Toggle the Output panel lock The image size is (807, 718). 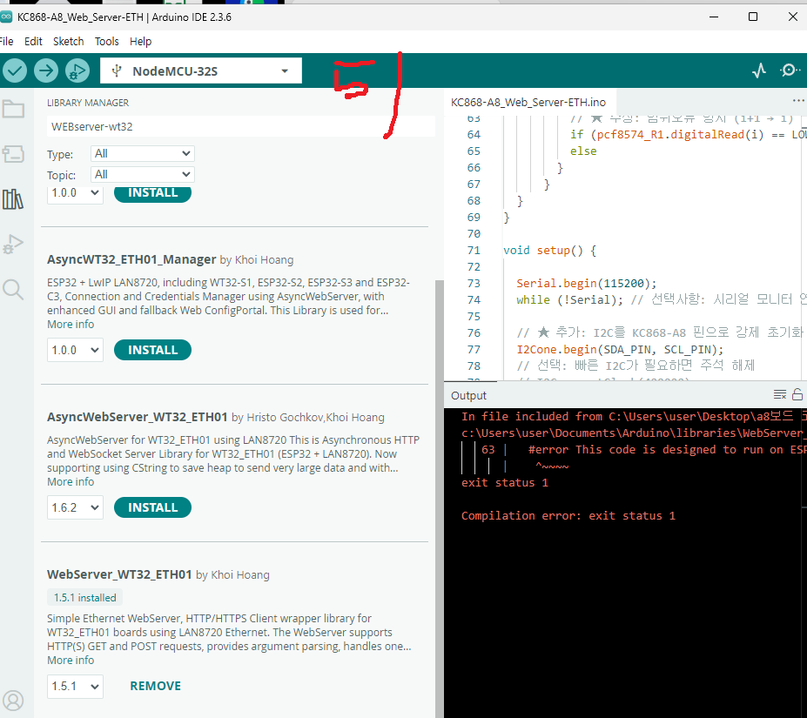[797, 395]
